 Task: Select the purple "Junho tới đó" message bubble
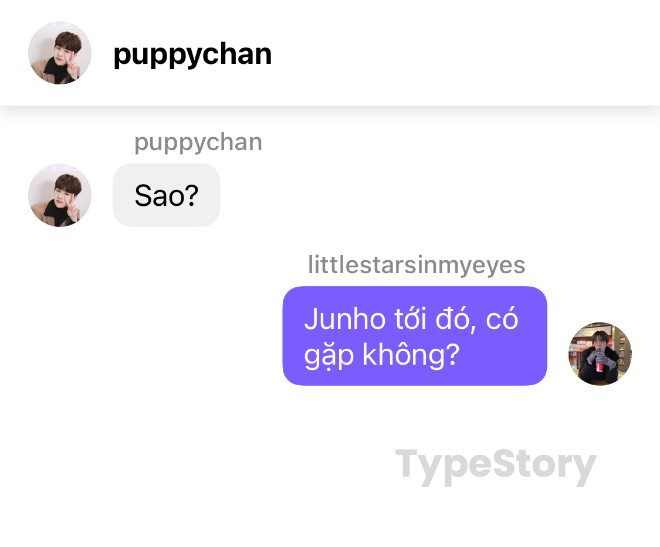pyautogui.click(x=415, y=336)
